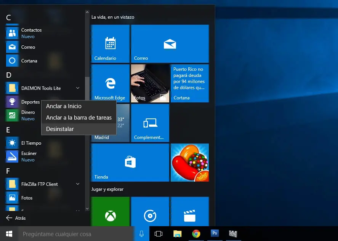Click the FileZilla FTP Client folder icon
This screenshot has height=241, width=338.
[x=12, y=184]
